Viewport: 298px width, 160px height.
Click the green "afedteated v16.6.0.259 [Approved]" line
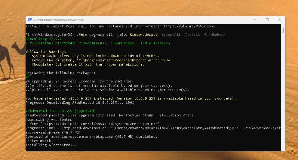click(61, 111)
